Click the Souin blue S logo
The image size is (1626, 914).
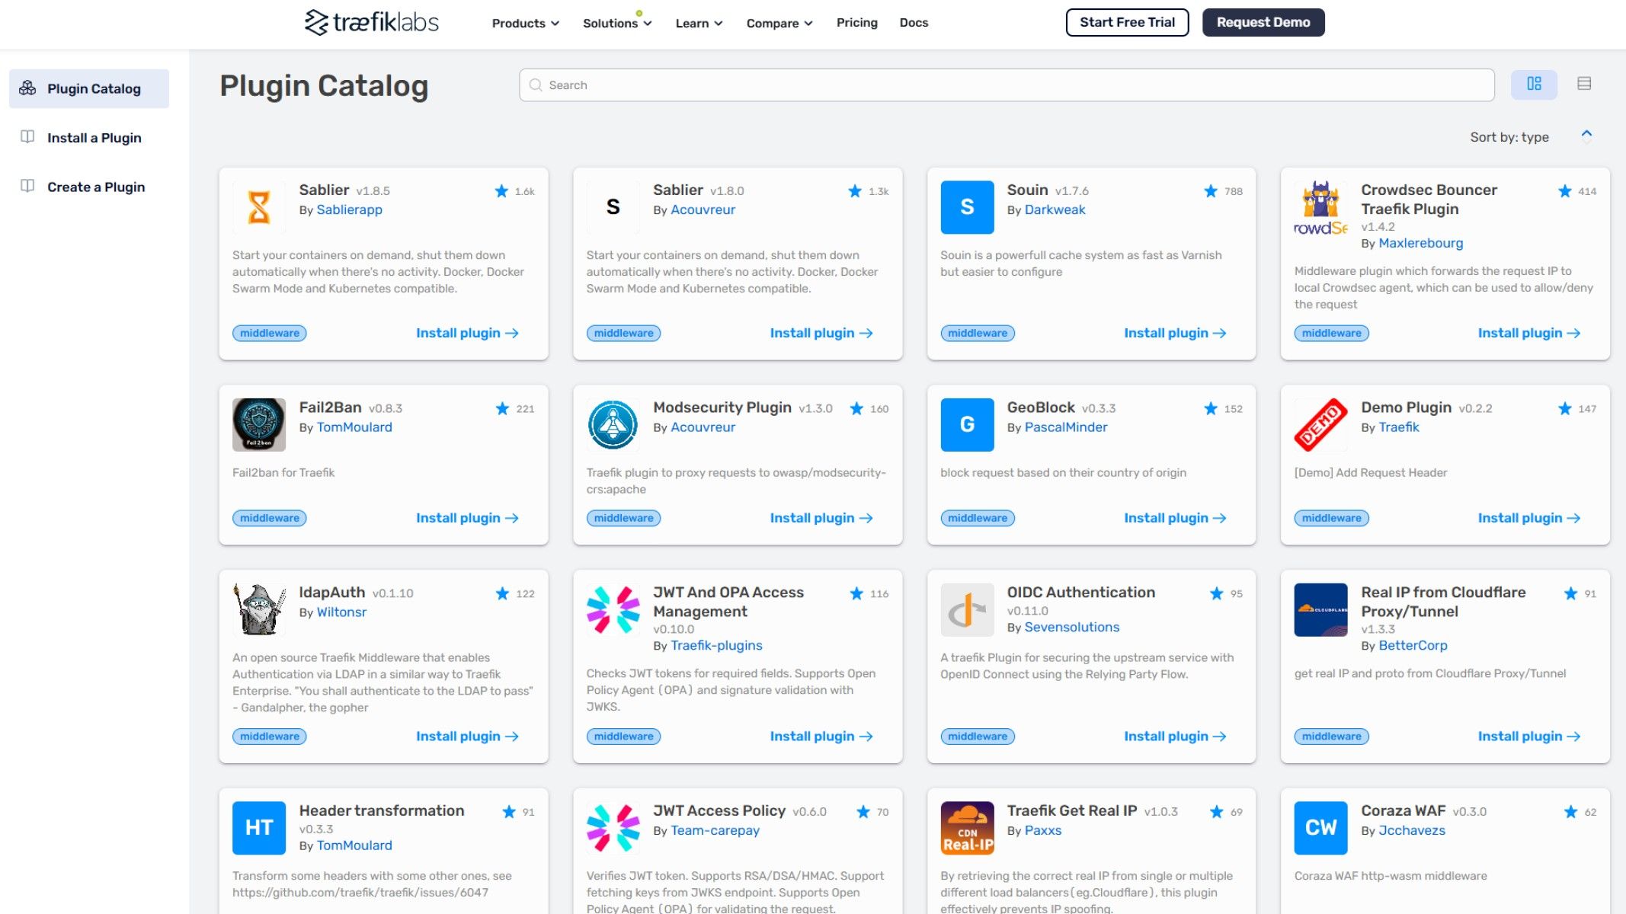(967, 207)
